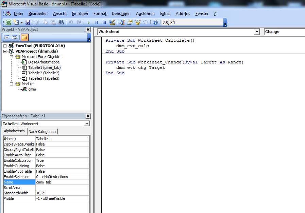Open the Worksheet object dropdown arrow
Image resolution: width=305 pixels, height=213 pixels.
pos(257,32)
